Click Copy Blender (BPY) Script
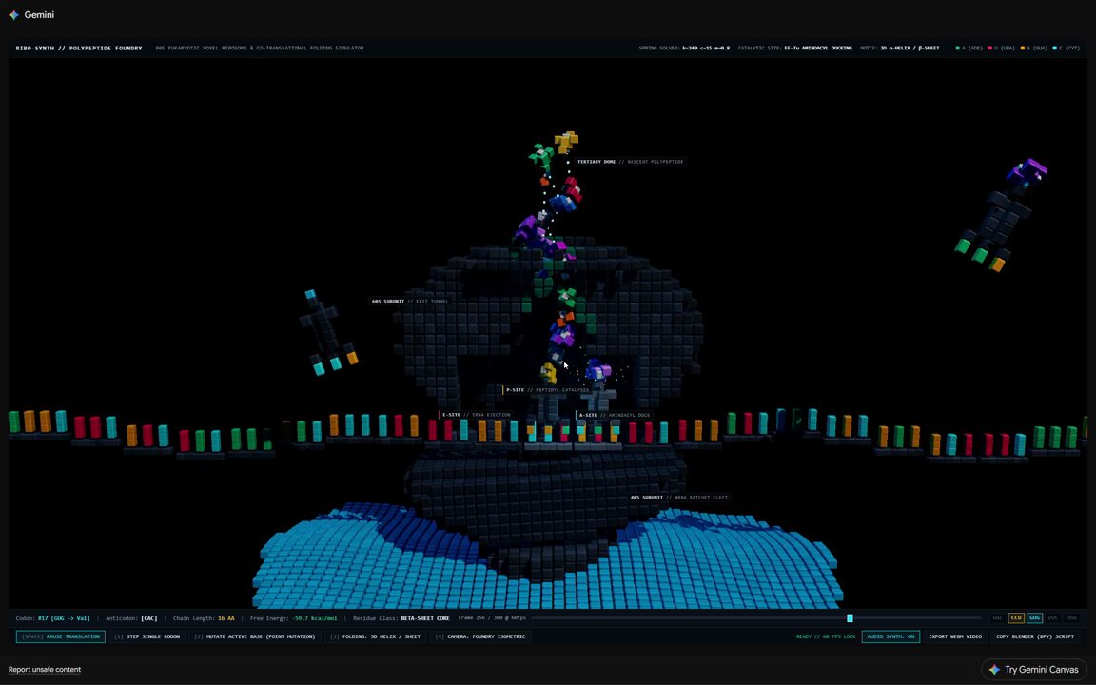Image resolution: width=1096 pixels, height=685 pixels. click(1035, 636)
